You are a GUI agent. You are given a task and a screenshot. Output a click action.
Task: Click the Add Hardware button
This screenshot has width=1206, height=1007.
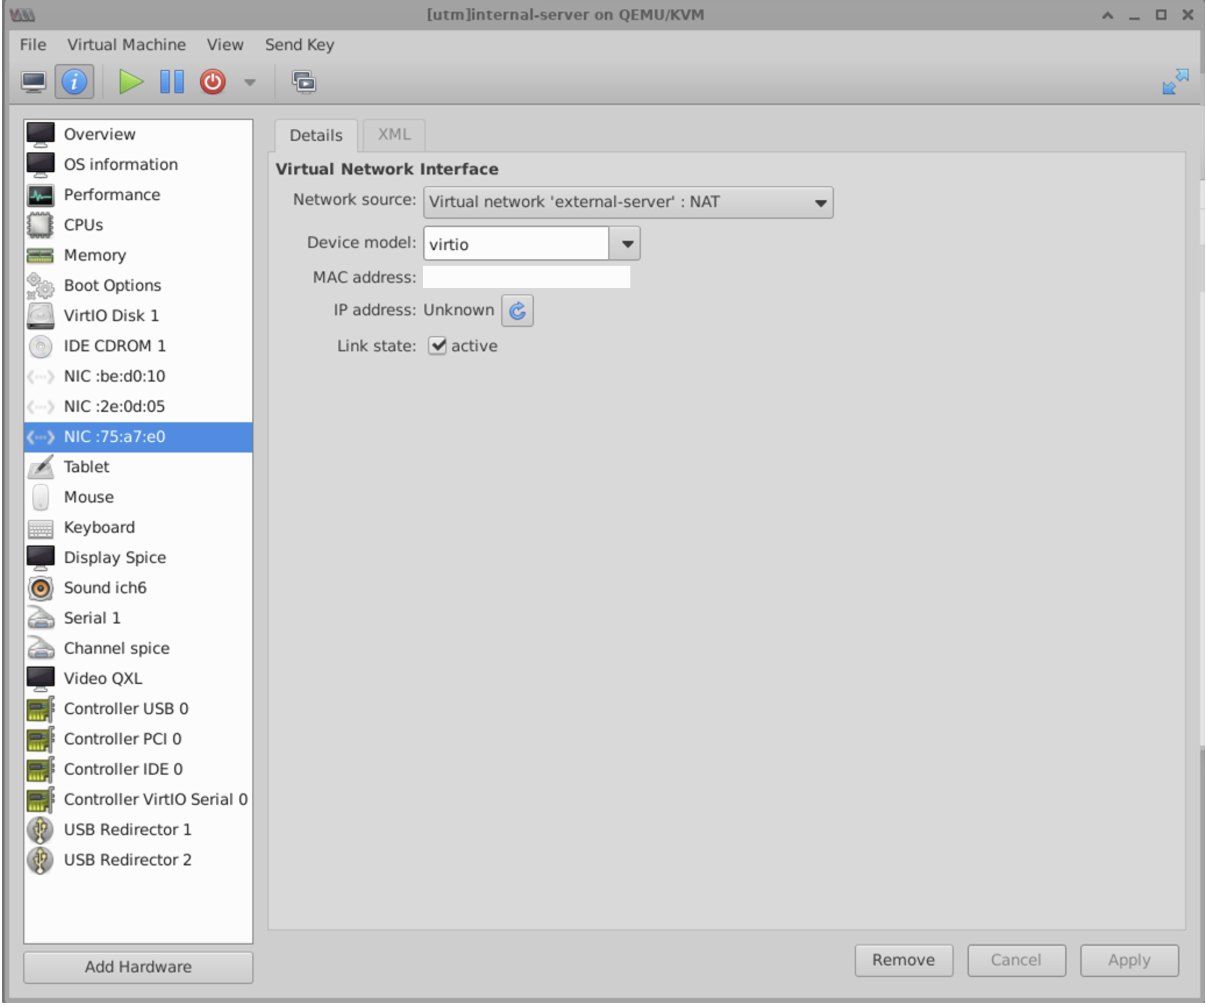138,967
